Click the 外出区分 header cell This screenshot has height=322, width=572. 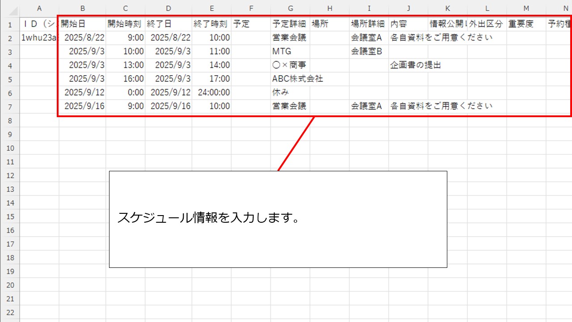487,24
